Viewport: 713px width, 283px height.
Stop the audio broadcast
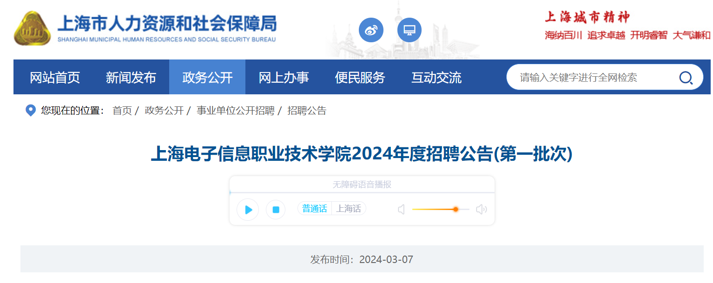pos(276,210)
